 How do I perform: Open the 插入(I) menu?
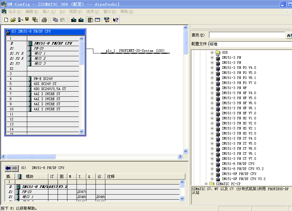[x=49, y=12]
